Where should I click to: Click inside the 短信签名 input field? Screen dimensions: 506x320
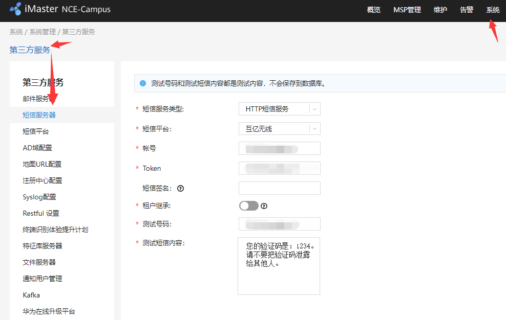279,188
